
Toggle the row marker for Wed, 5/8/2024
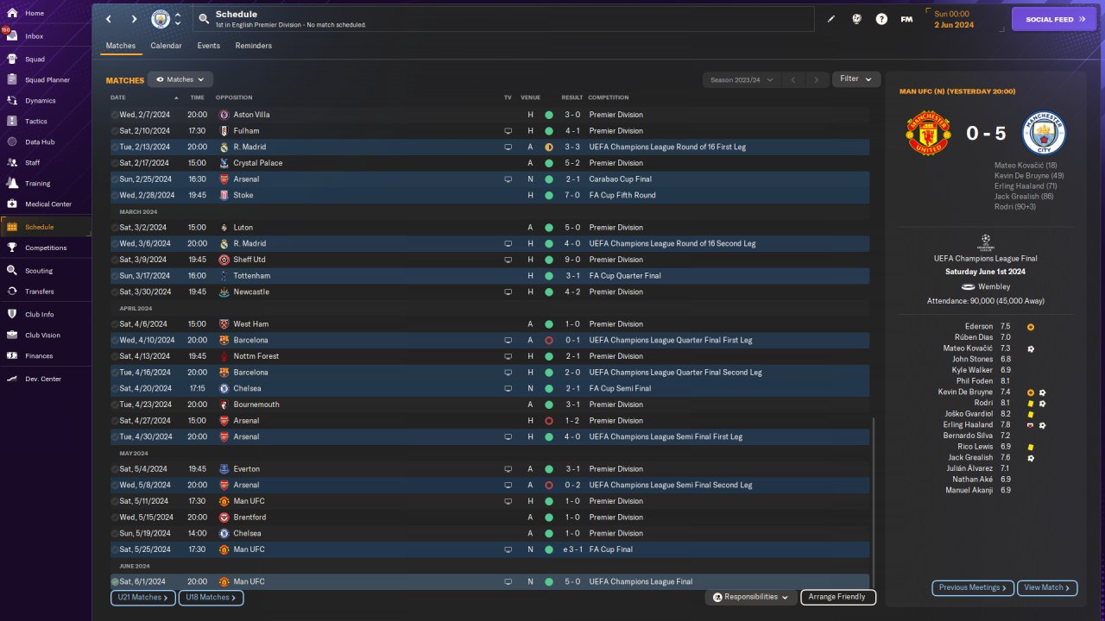(115, 486)
